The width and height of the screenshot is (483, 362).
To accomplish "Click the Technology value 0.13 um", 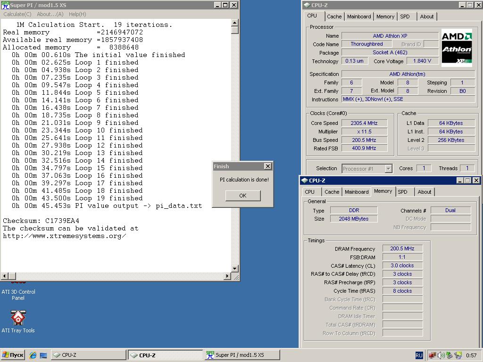I will click(354, 61).
